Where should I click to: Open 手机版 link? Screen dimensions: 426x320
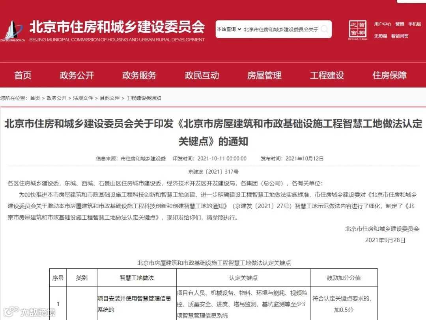(415, 24)
